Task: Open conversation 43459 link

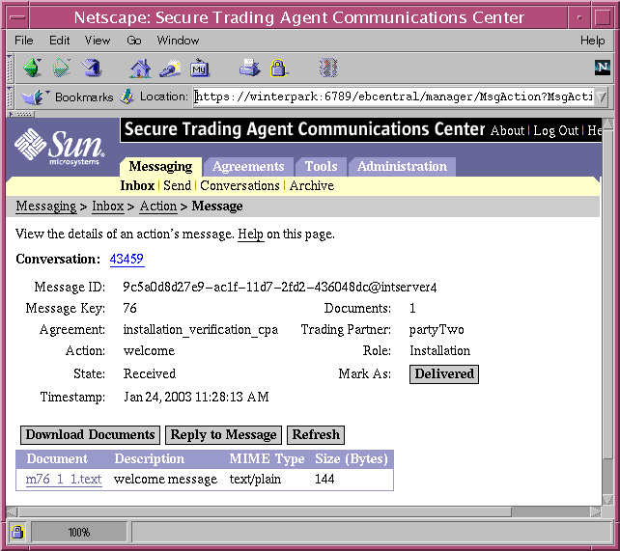Action: (127, 260)
